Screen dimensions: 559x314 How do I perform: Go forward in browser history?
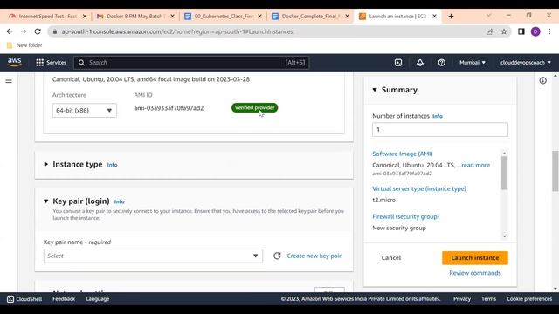click(24, 31)
